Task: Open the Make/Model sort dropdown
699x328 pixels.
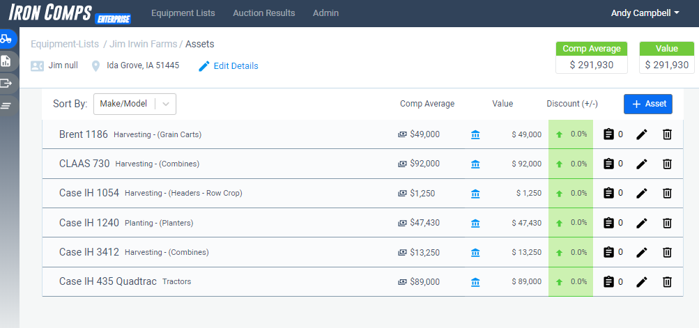Action: coord(135,104)
